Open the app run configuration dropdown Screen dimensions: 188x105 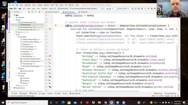coord(110,8)
